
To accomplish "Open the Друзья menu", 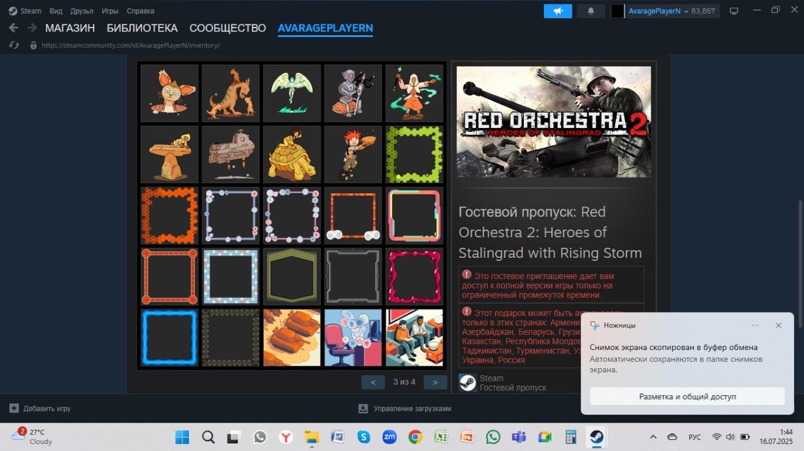I will coord(82,11).
